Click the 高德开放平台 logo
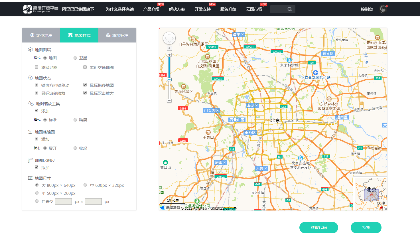The image size is (420, 237). 40,9
